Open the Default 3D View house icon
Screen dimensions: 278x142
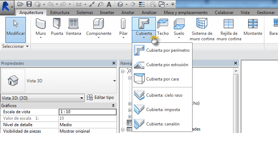(x=120, y=4)
